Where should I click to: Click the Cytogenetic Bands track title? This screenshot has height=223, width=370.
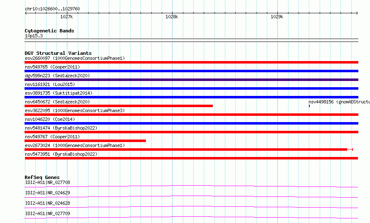(x=49, y=31)
